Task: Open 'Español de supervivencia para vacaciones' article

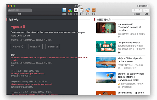Action: coord(131,77)
